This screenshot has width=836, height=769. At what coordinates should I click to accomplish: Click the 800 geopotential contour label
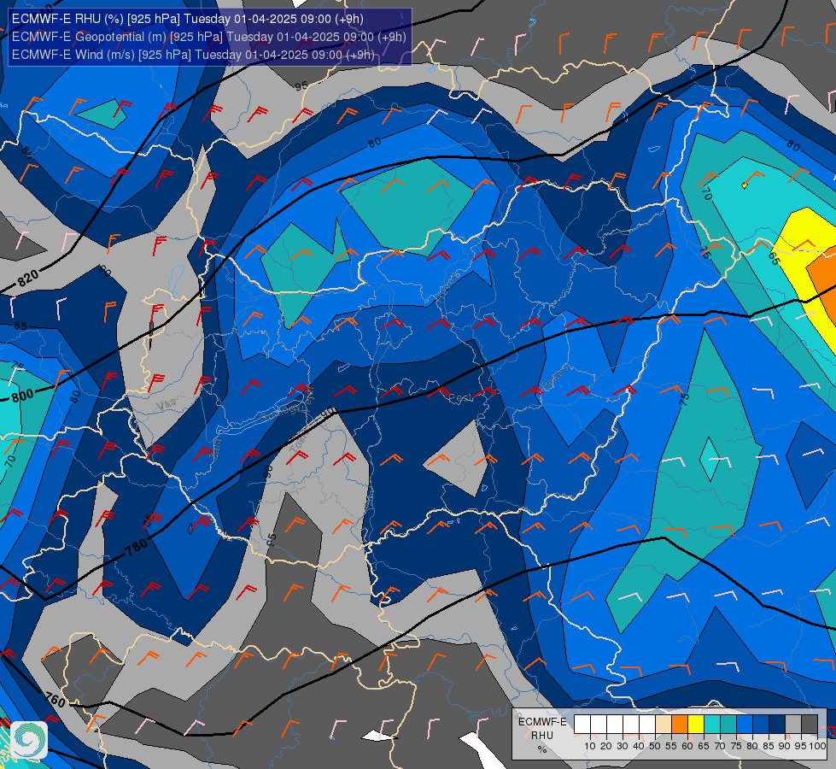coord(22,396)
